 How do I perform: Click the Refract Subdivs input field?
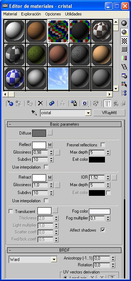click(x=40, y=193)
